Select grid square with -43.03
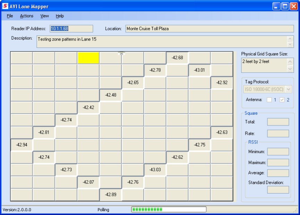Image resolution: width=300 pixels, height=215 pixels. [x=155, y=170]
